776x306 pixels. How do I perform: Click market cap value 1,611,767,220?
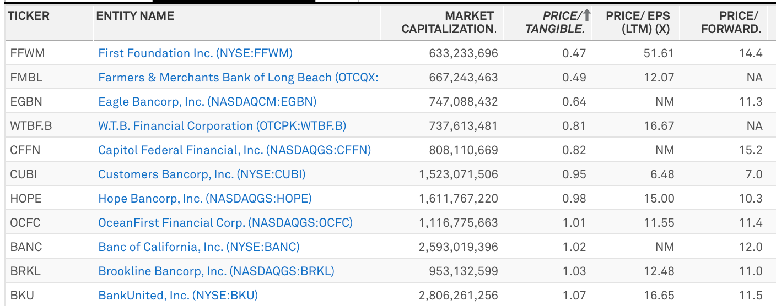point(459,199)
